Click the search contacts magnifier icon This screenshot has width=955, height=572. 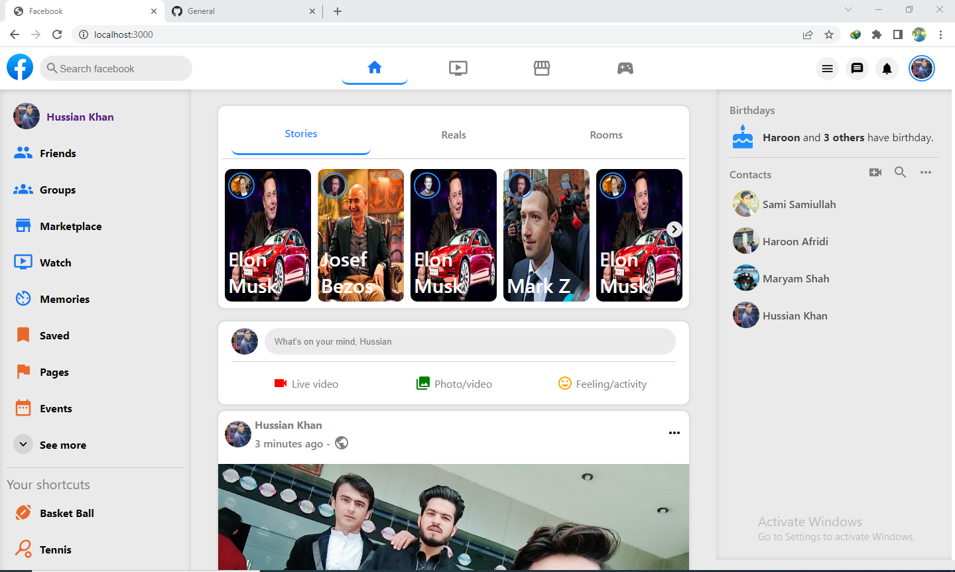tap(900, 172)
